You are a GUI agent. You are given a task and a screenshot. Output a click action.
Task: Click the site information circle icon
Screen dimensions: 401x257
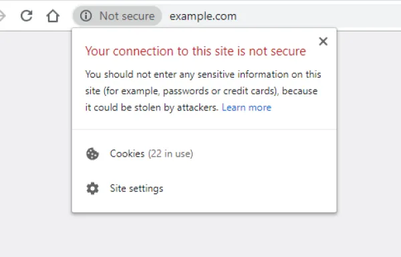pyautogui.click(x=86, y=16)
